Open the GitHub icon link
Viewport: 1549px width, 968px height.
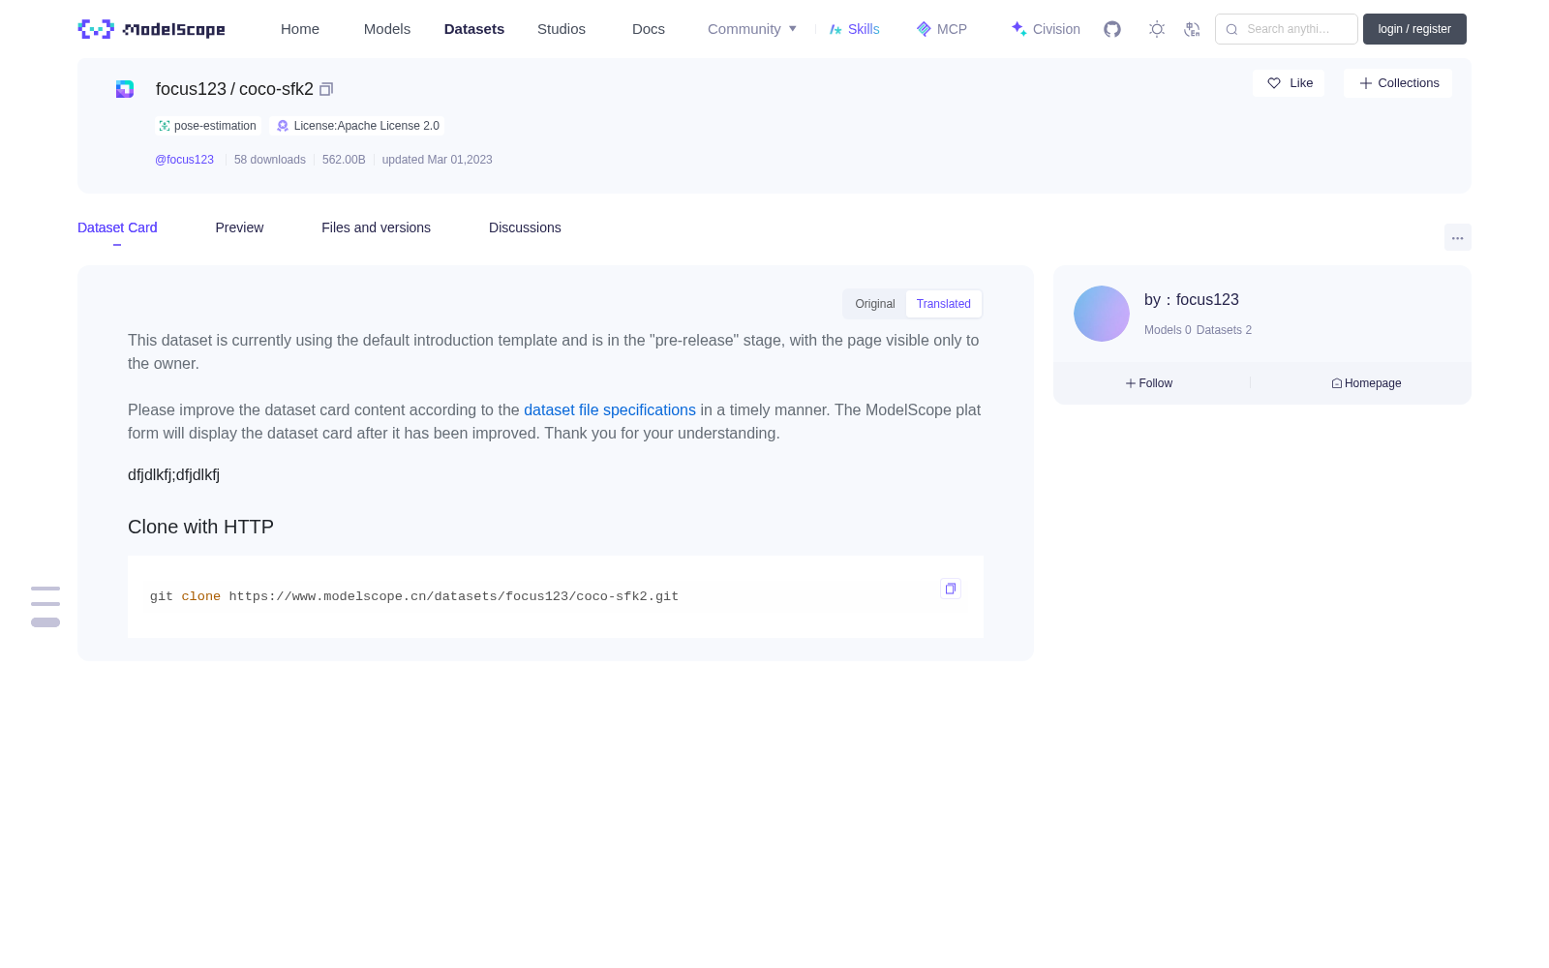tap(1112, 29)
